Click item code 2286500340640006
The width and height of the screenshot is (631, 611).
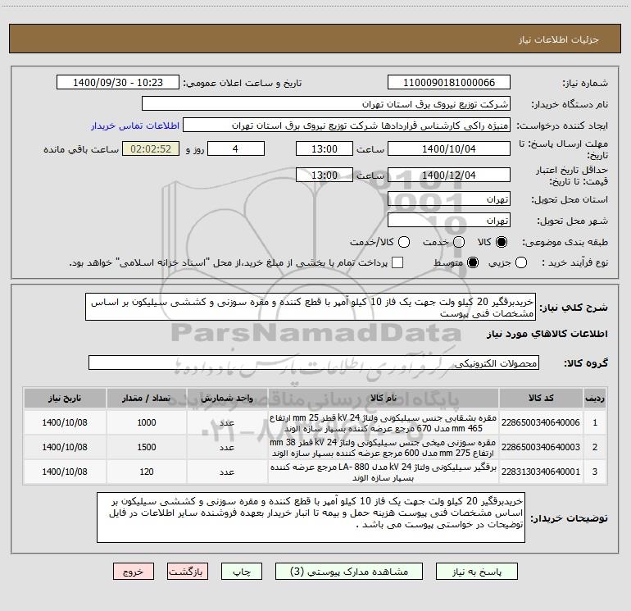tap(541, 422)
